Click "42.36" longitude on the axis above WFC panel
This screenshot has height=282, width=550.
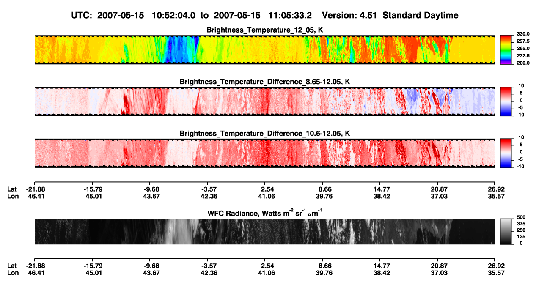(207, 196)
